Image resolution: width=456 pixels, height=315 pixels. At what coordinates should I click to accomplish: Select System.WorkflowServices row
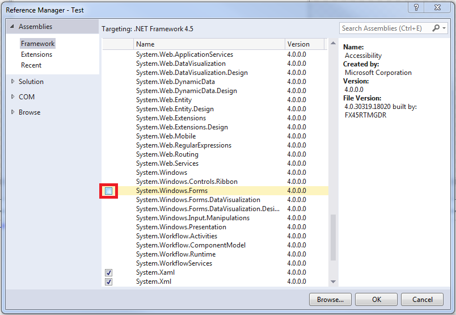(x=215, y=263)
